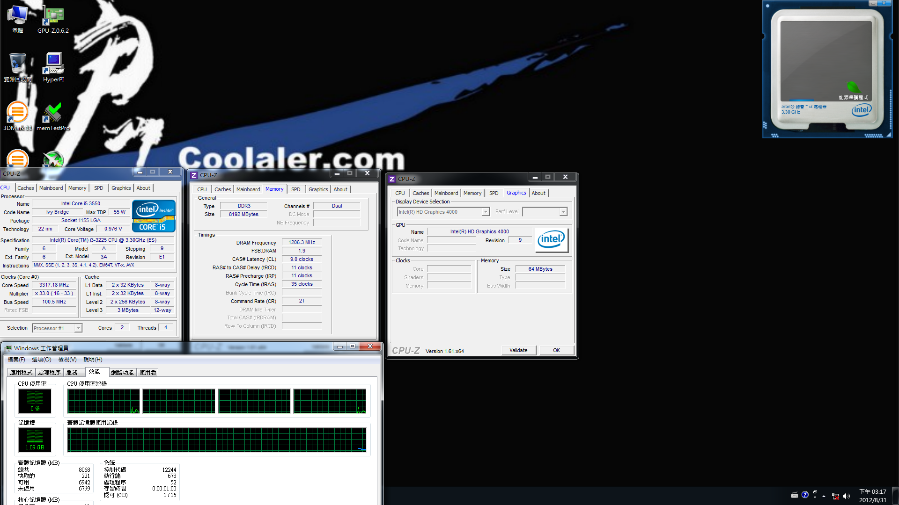Open Mainboard tab in right CPU-Z window

click(x=446, y=193)
